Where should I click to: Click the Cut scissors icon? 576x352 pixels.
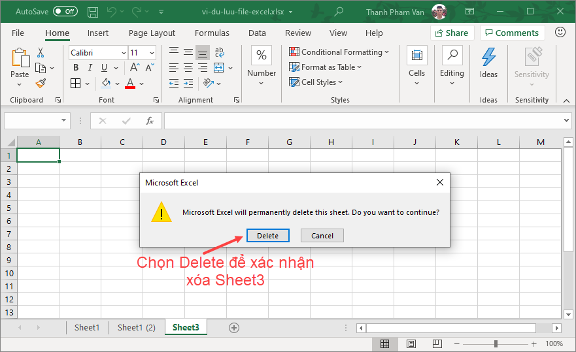click(x=41, y=52)
